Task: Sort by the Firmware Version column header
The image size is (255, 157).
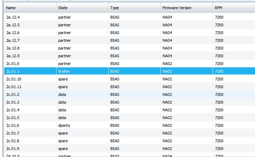Action: (187, 8)
